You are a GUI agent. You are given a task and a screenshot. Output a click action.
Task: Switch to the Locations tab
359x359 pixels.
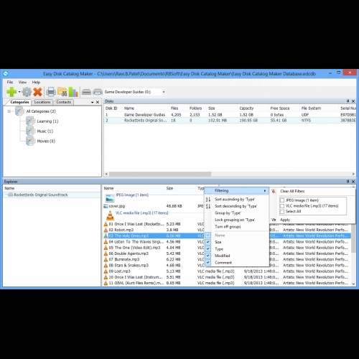pos(42,102)
